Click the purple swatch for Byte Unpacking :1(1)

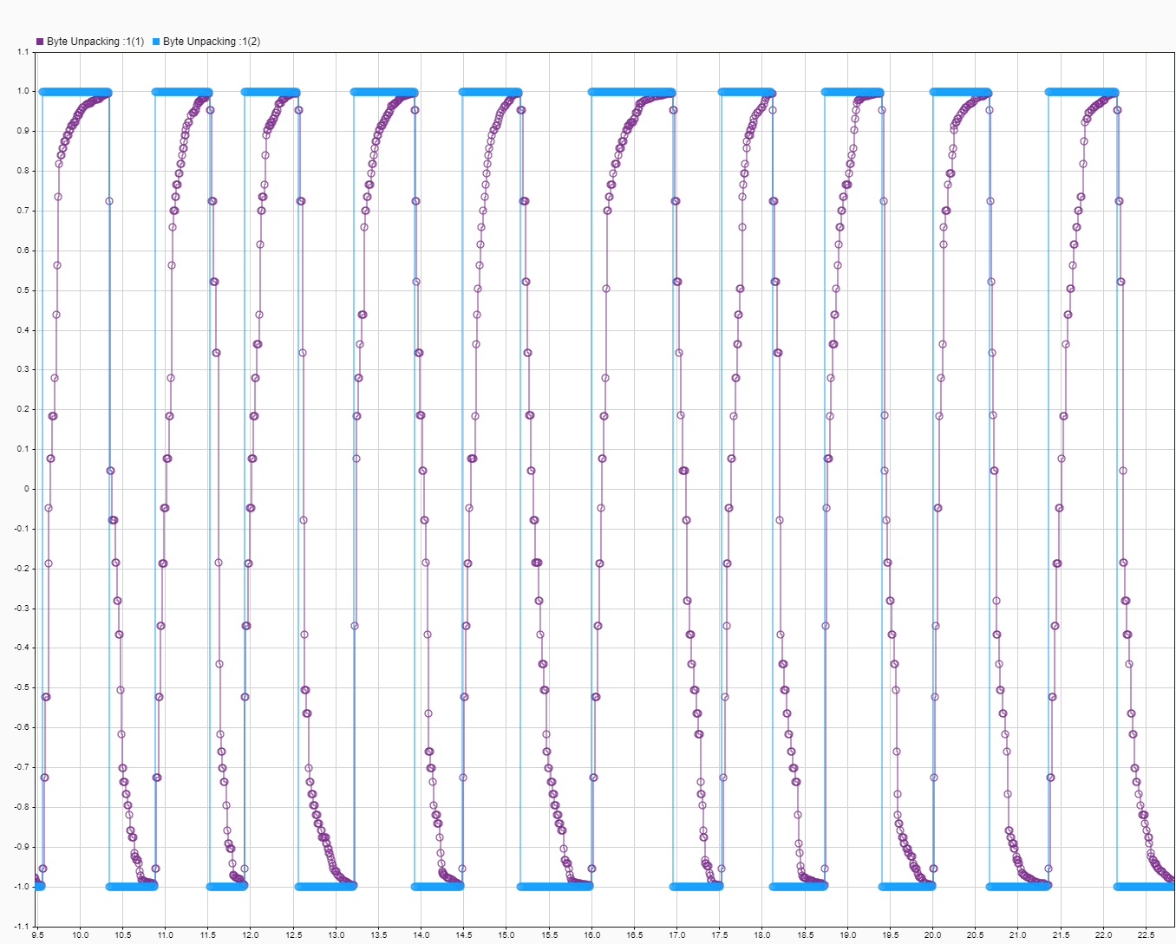point(40,42)
